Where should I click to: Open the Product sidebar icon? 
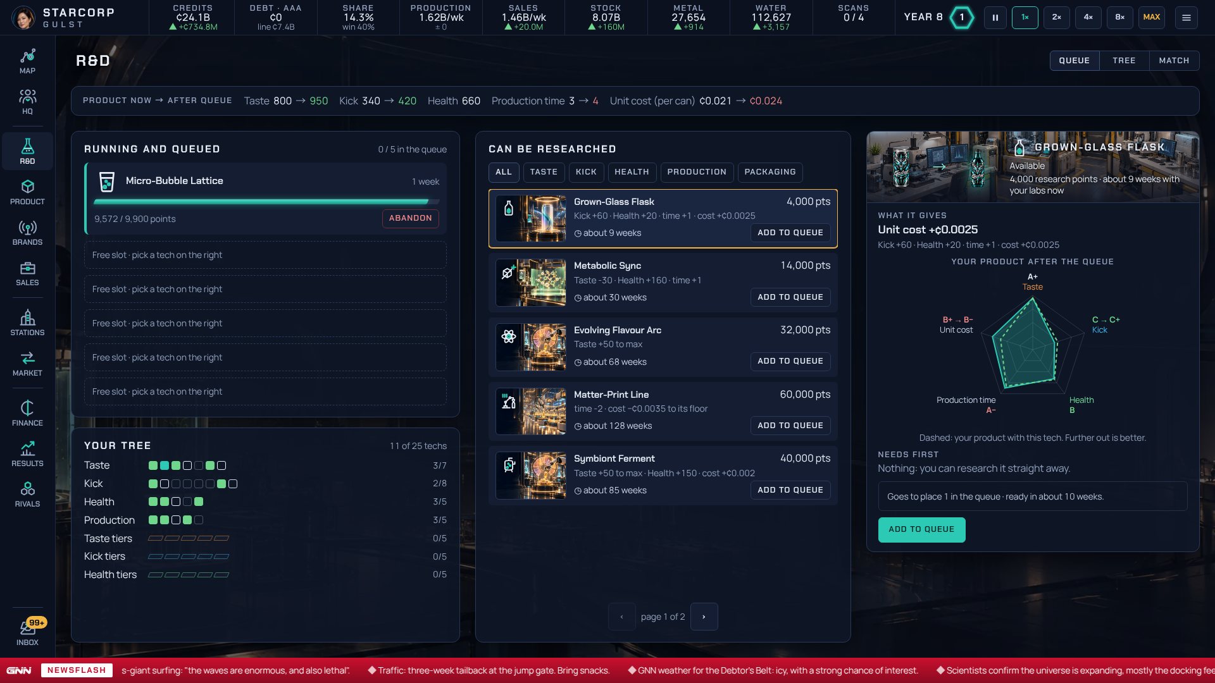pyautogui.click(x=27, y=192)
